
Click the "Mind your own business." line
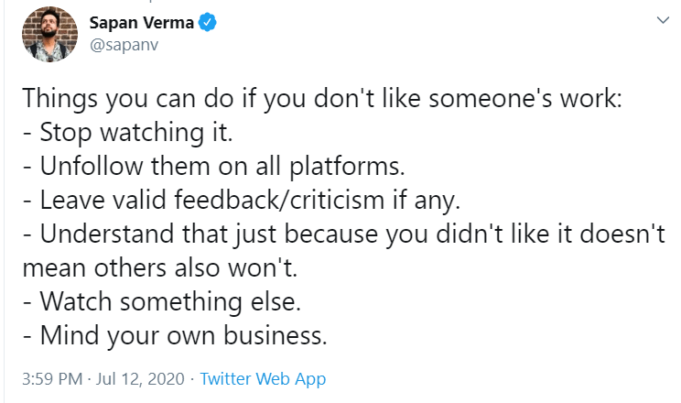[173, 335]
